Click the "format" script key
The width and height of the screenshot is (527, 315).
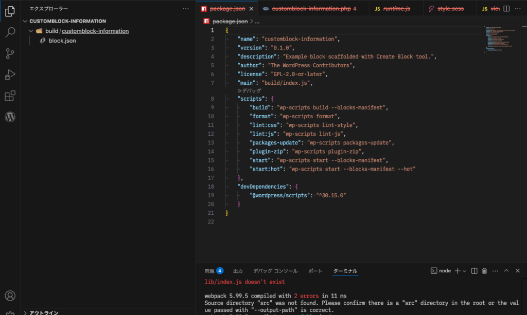coord(262,117)
